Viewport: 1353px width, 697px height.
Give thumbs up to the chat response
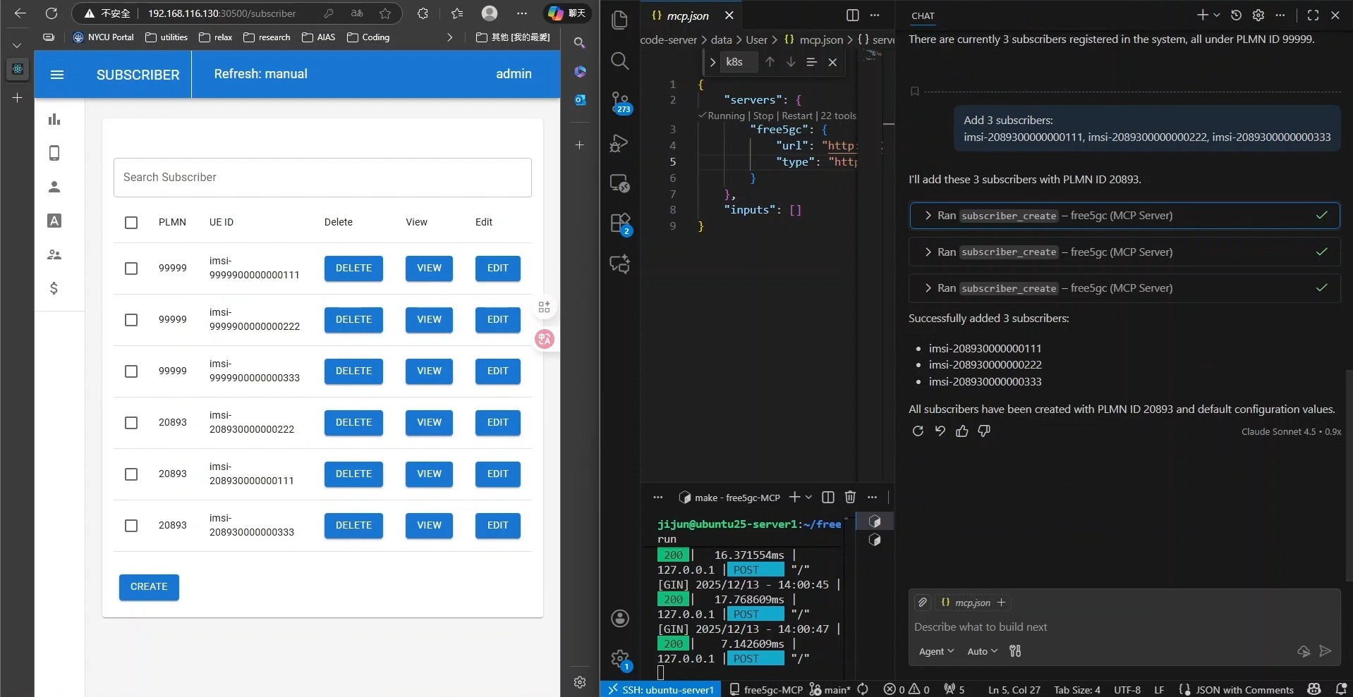pos(961,431)
